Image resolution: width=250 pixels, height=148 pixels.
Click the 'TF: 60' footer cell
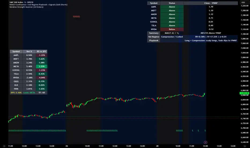coord(42,93)
